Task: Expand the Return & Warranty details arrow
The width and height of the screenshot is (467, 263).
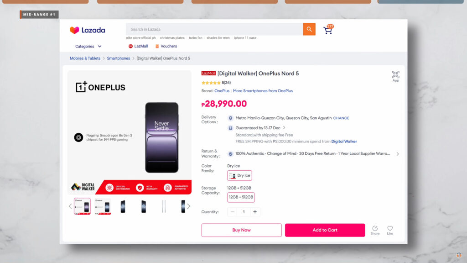Action: (398, 154)
